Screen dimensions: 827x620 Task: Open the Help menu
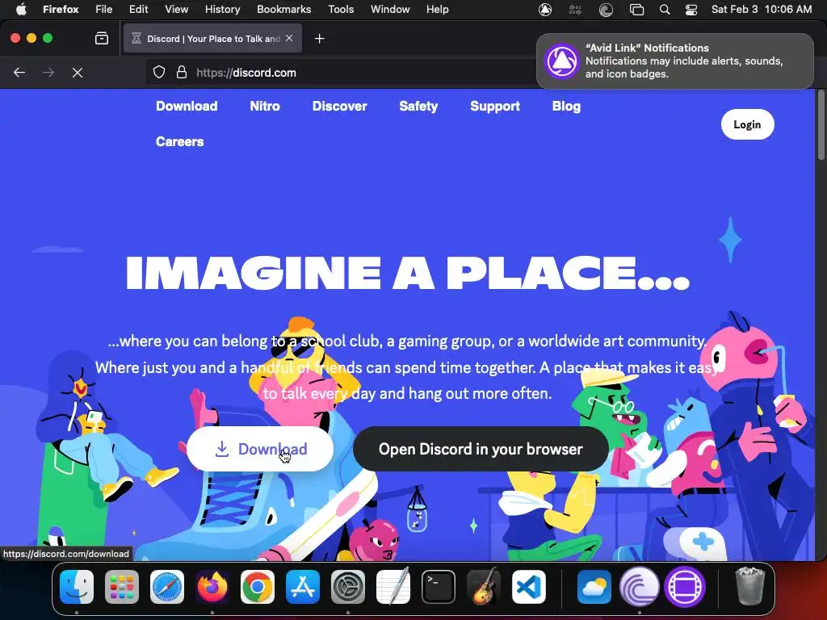tap(437, 9)
